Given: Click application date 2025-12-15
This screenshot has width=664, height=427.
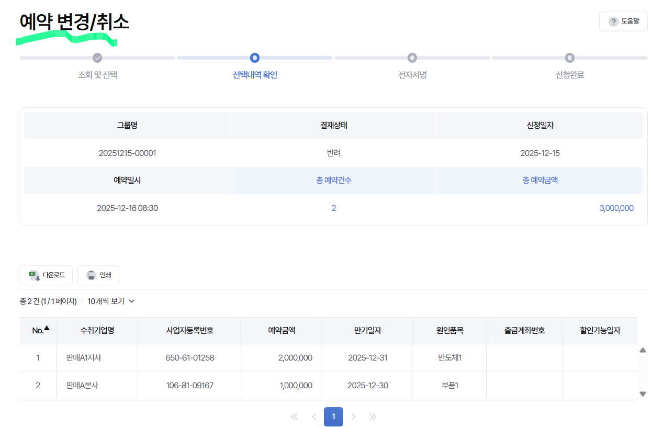Looking at the screenshot, I should tap(540, 153).
